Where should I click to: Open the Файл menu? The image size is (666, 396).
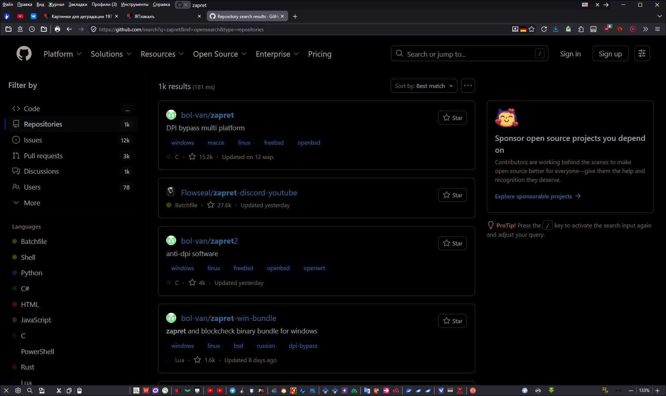click(x=8, y=4)
